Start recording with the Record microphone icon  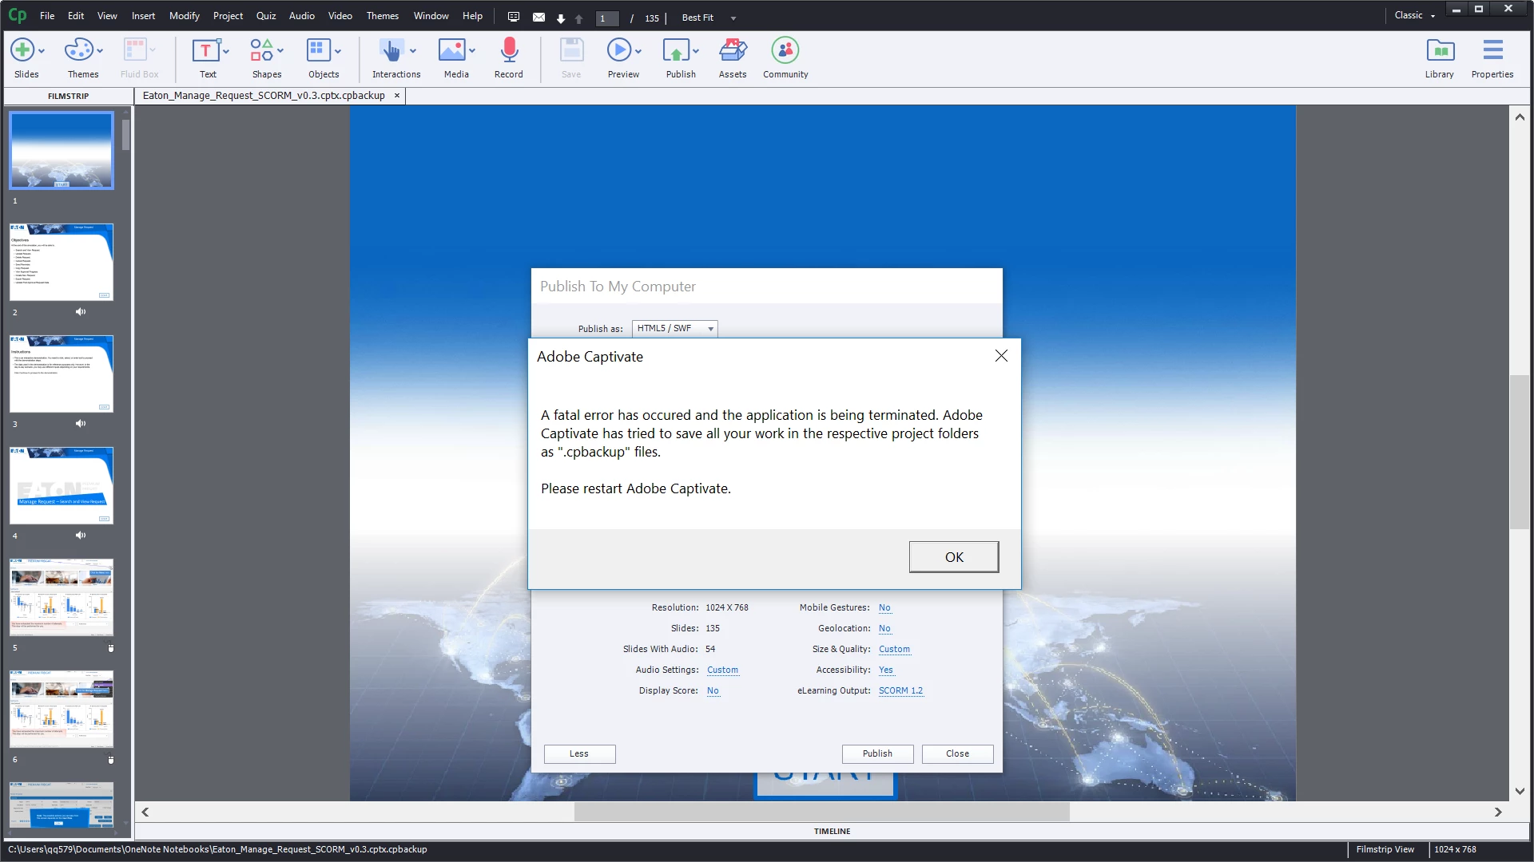tap(509, 50)
